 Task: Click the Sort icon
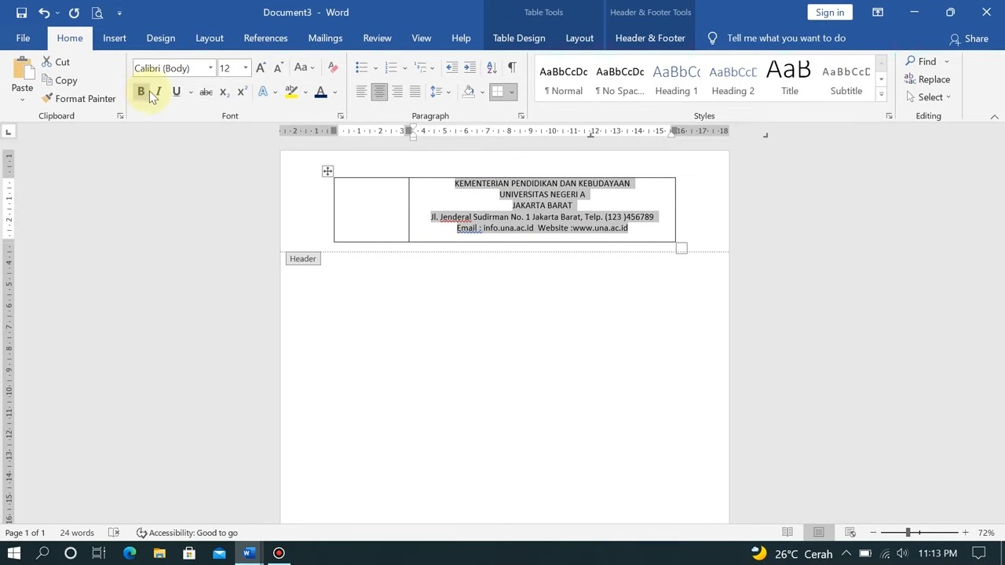[x=492, y=67]
